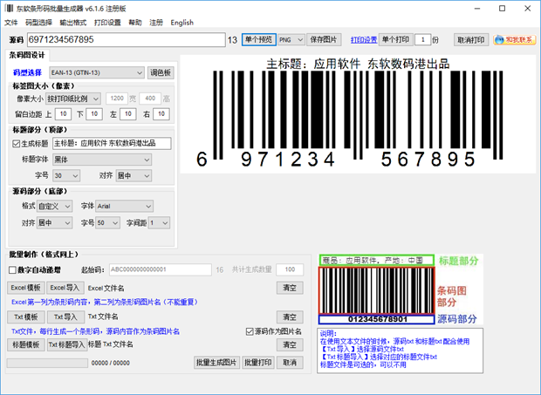Open the 字体 Arial dropdown
The width and height of the screenshot is (541, 395).
124,207
